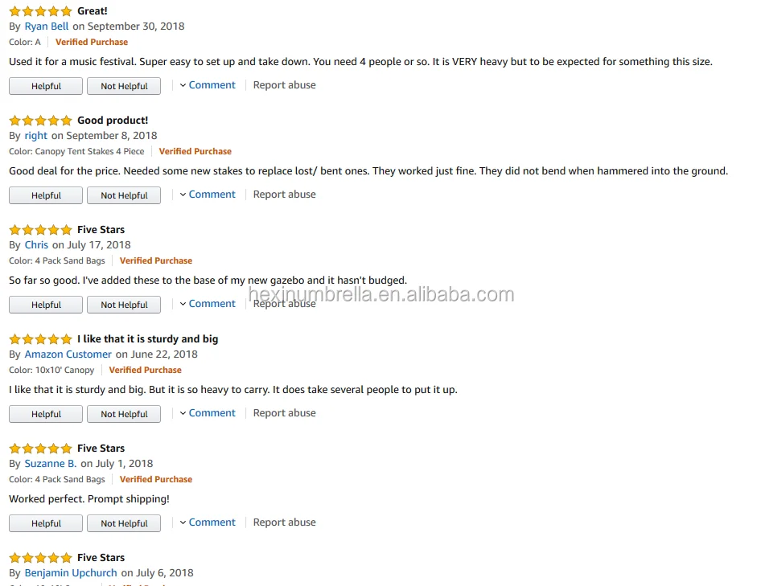Click the star rating on Ryan Bell's review
Image resolution: width=761 pixels, height=586 pixels.
40,11
